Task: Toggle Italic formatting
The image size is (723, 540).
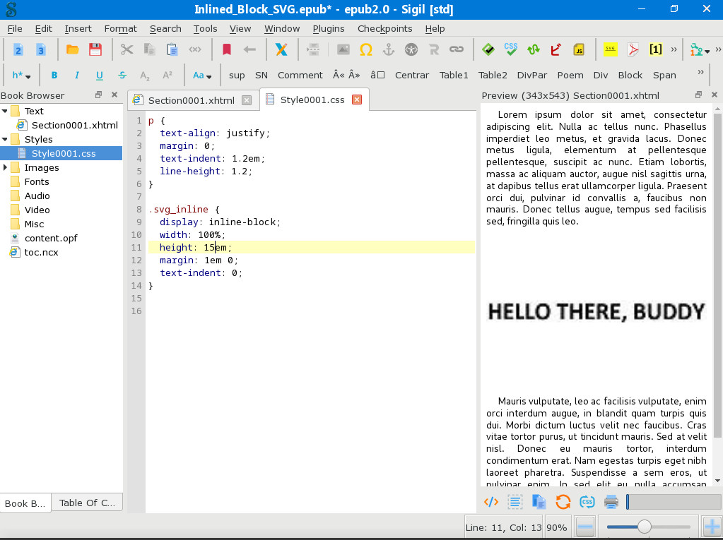Action: coord(77,75)
